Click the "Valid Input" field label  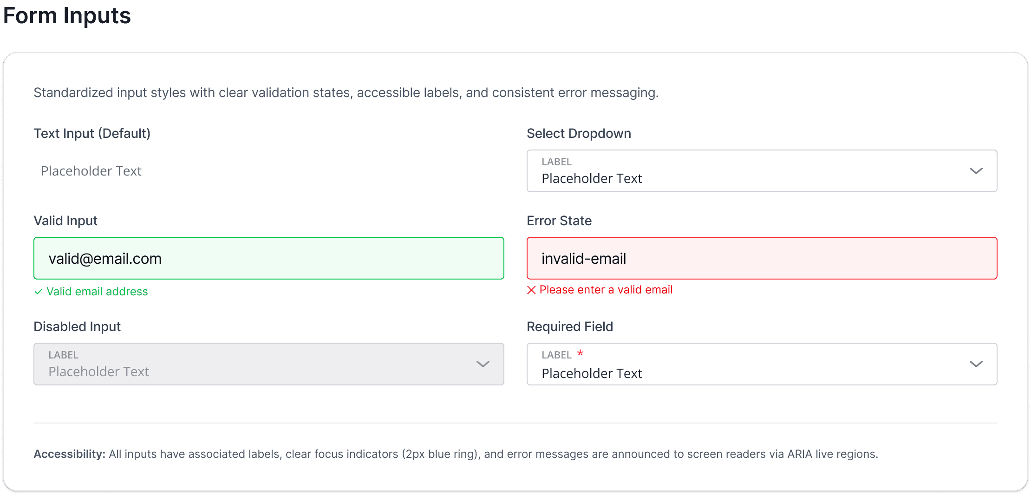(65, 221)
